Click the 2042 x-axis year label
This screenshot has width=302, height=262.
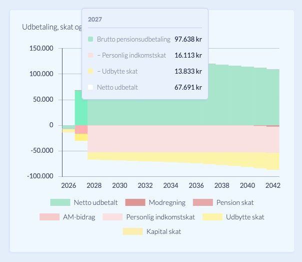(272, 185)
